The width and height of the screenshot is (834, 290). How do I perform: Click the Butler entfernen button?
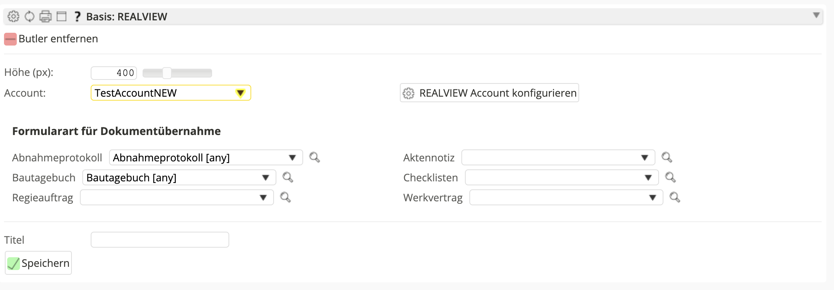tap(51, 39)
